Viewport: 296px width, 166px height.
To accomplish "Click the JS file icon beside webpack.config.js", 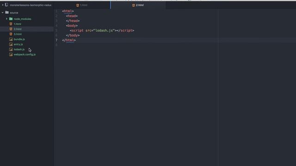I will (x=11, y=54).
